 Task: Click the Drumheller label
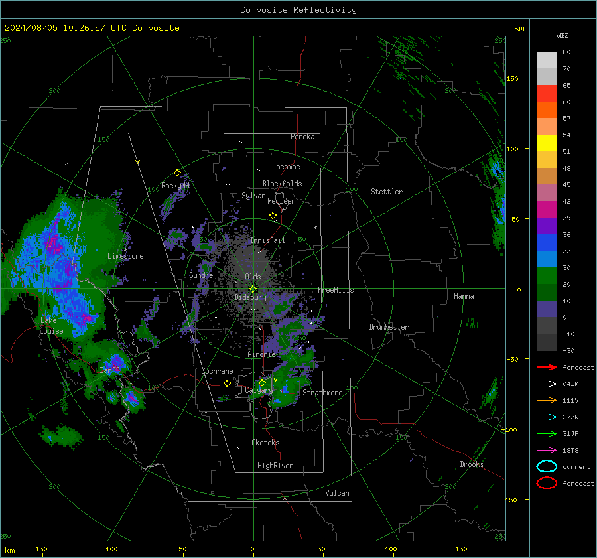pyautogui.click(x=389, y=327)
